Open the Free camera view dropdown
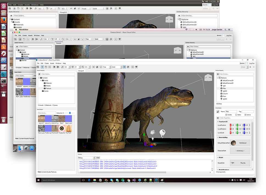Screen dimensions: 266x195 [x=107, y=67]
